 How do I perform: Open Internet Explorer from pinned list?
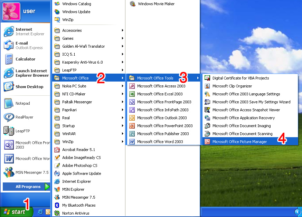coord(26,31)
